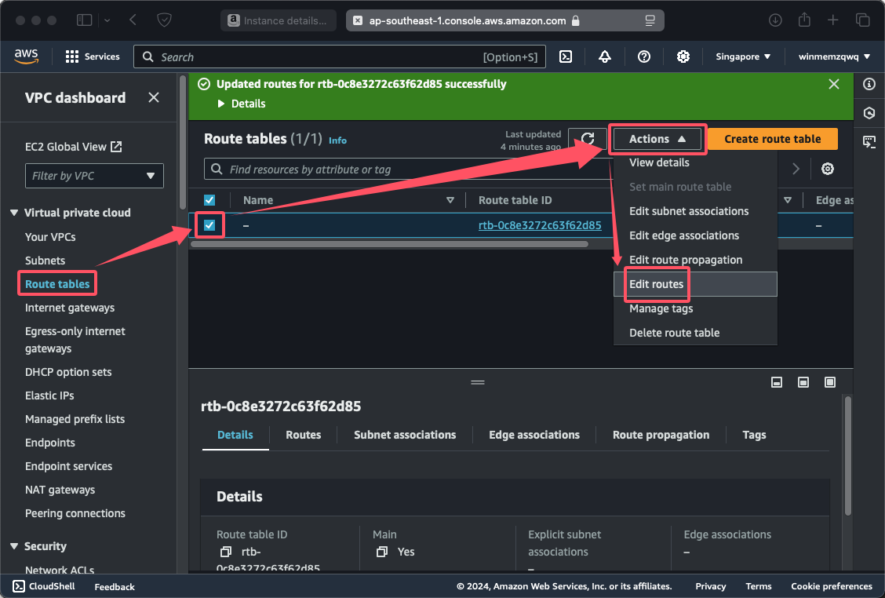The height and width of the screenshot is (598, 885).
Task: Switch to the Subnet associations tab
Action: coord(405,435)
